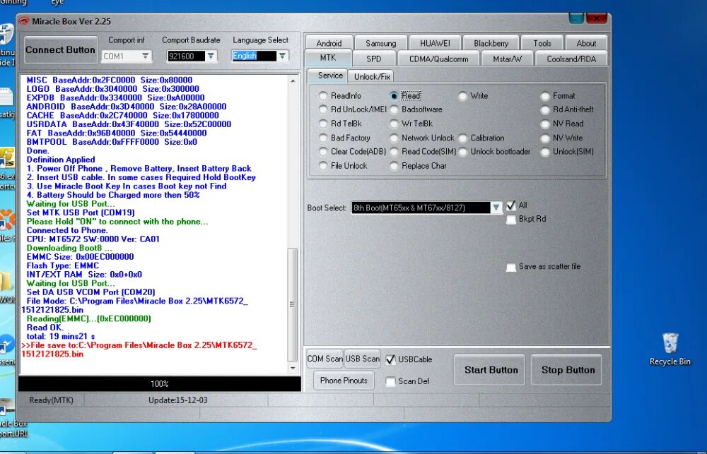The image size is (707, 454).
Task: Click the Stop Button
Action: (567, 370)
